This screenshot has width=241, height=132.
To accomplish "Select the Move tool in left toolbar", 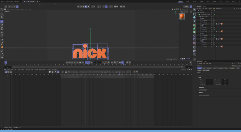I will point(2,22).
